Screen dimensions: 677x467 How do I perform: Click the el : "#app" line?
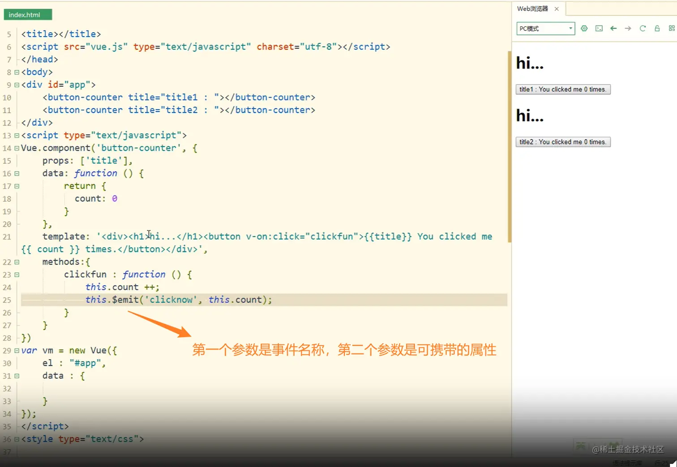pos(74,363)
